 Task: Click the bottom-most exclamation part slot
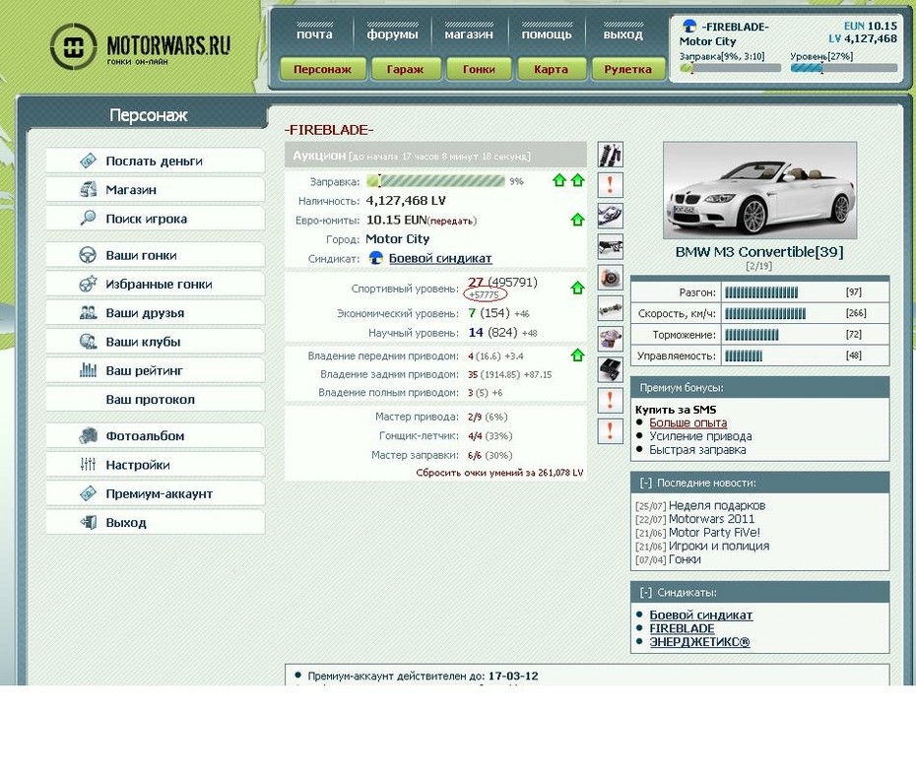coord(610,431)
